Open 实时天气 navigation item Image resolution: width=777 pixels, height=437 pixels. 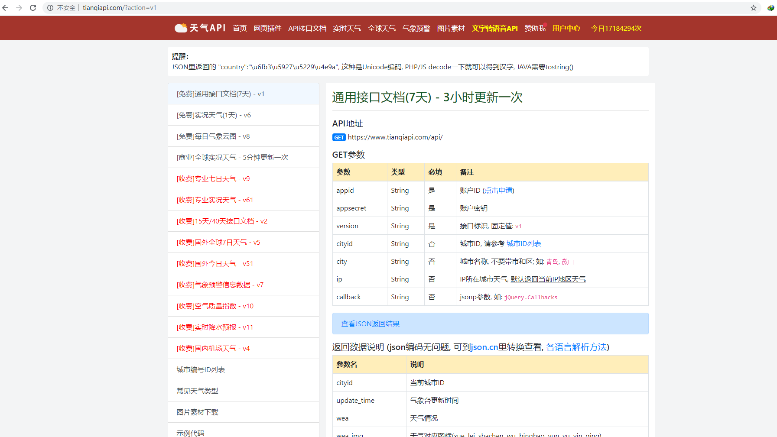(347, 28)
